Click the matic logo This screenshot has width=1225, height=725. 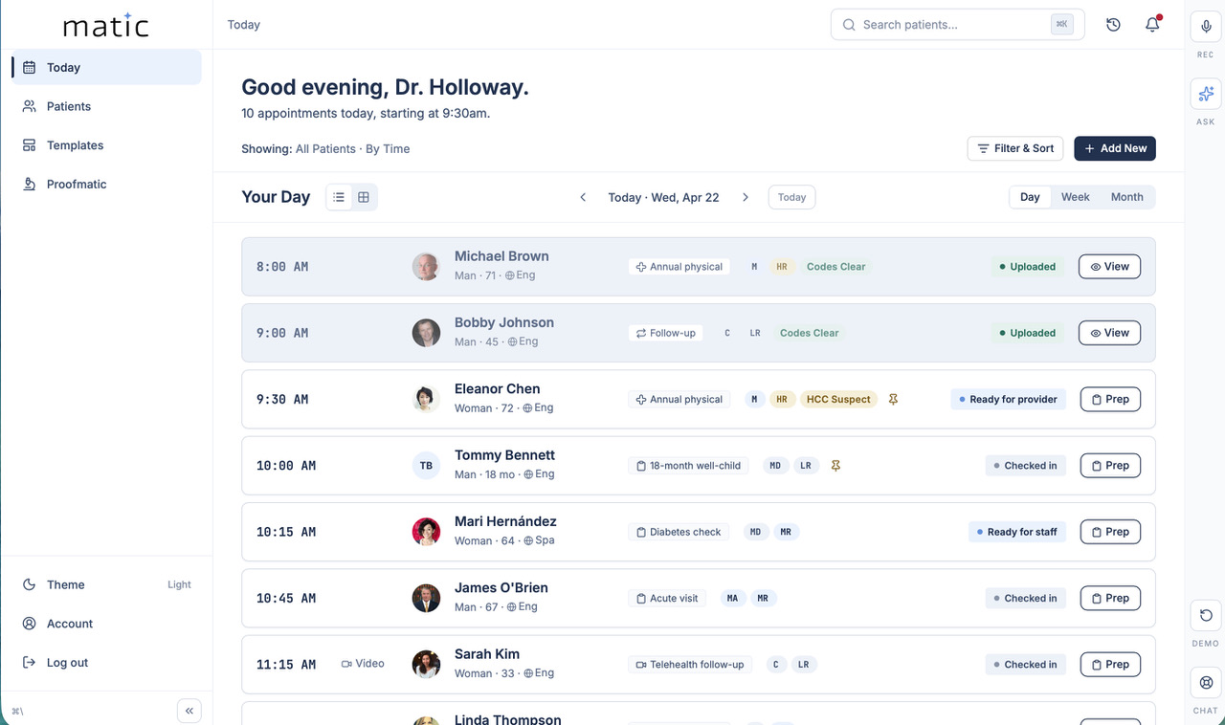[x=106, y=25]
